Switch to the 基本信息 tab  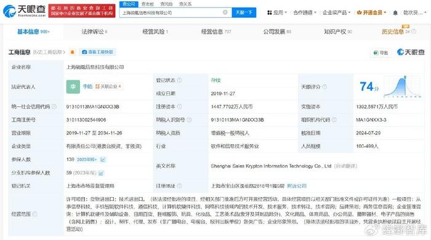coord(33,32)
